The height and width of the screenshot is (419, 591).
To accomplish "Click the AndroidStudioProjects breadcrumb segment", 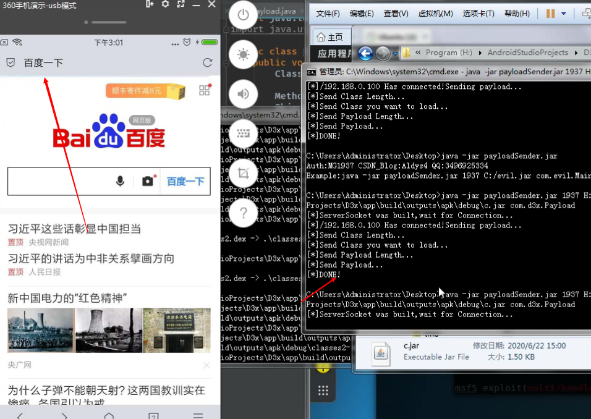I will click(x=528, y=53).
